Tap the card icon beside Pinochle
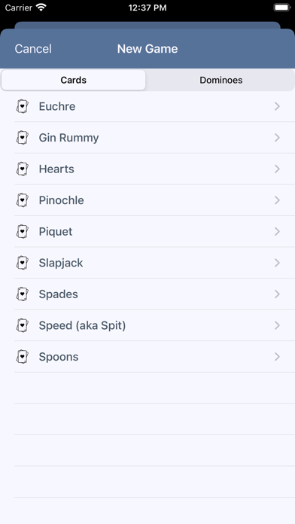The width and height of the screenshot is (295, 524). click(22, 200)
